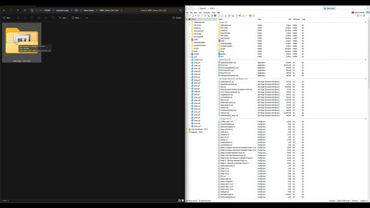Open OpenIV view options dropdown arrow

[361, 16]
